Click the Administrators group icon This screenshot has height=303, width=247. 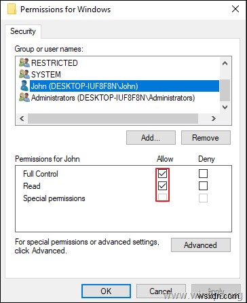[x=24, y=98]
